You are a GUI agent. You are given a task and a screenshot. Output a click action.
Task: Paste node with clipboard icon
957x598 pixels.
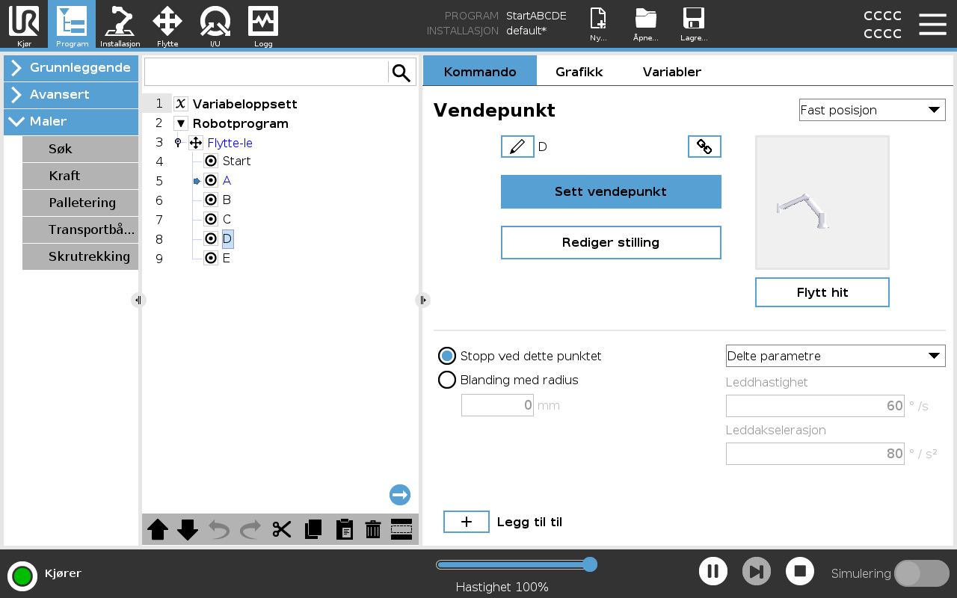[344, 529]
